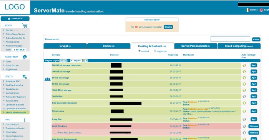Click Apri for the TrafficBox service
The width and height of the screenshot is (269, 140).
(254, 96)
